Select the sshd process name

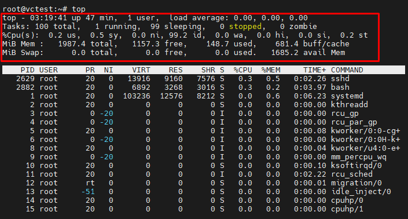(340, 79)
